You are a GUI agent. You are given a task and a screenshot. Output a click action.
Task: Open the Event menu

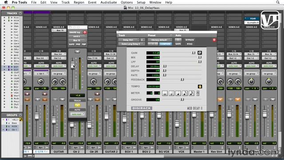92,2
